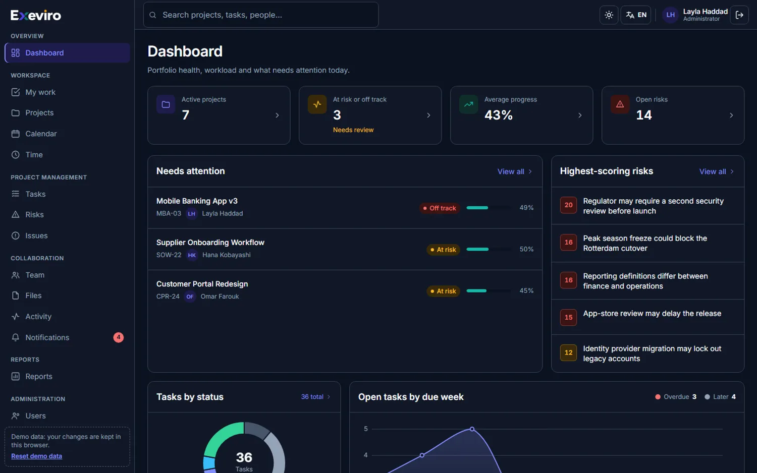The image size is (757, 473).
Task: Click the pulse icon on At risk card
Action: (x=317, y=104)
